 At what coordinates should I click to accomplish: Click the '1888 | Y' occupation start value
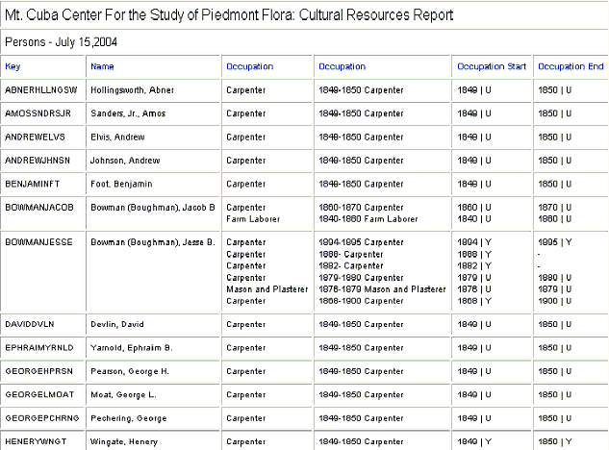(x=474, y=254)
